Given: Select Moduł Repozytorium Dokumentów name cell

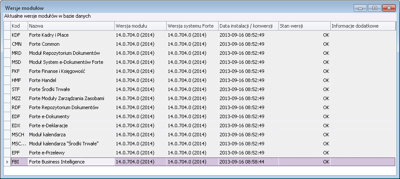Looking at the screenshot, I should pos(71,53).
